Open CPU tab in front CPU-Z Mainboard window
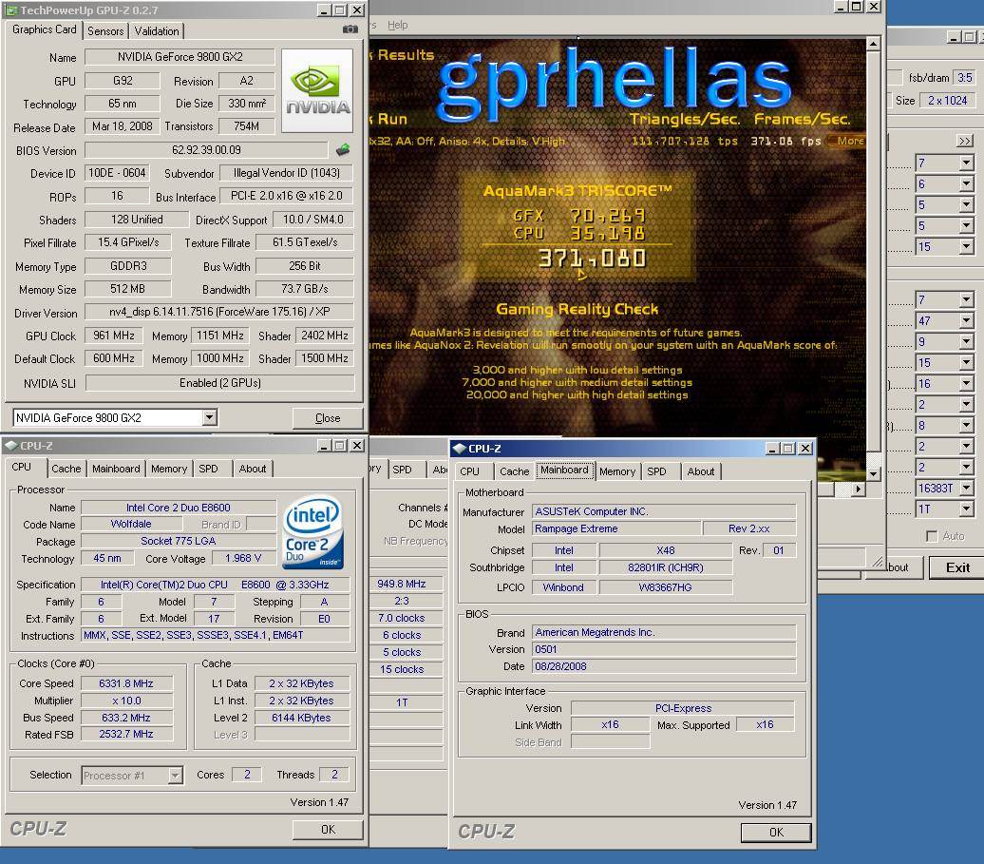This screenshot has width=984, height=864. 469,471
